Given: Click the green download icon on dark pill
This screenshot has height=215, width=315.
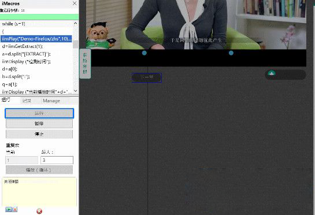Looking at the screenshot, I should 272,73.
